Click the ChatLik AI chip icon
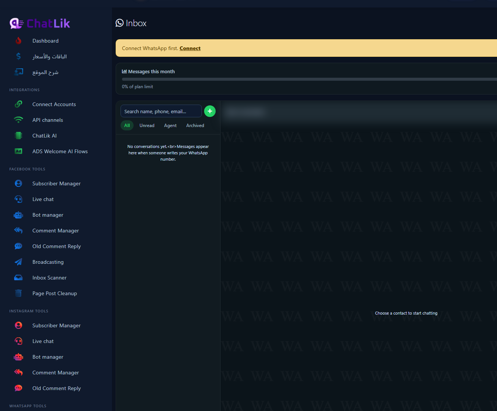Viewport: 497px width, 411px height. point(18,136)
